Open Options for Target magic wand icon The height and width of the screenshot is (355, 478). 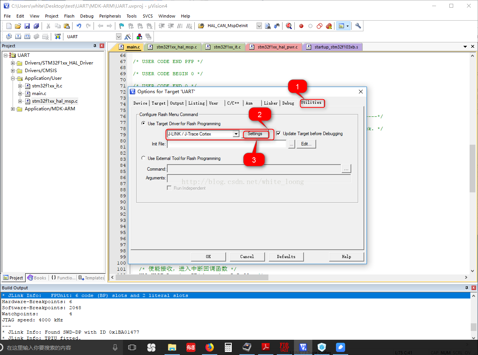point(128,37)
